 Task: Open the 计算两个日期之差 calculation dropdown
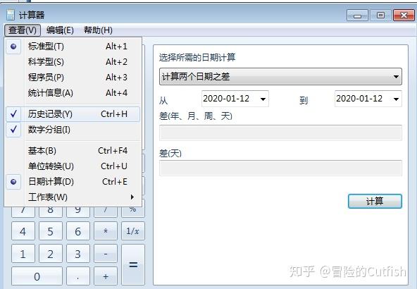pos(280,77)
